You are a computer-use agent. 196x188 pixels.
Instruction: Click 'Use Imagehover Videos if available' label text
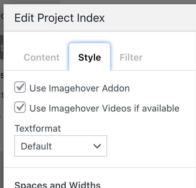click(x=104, y=108)
